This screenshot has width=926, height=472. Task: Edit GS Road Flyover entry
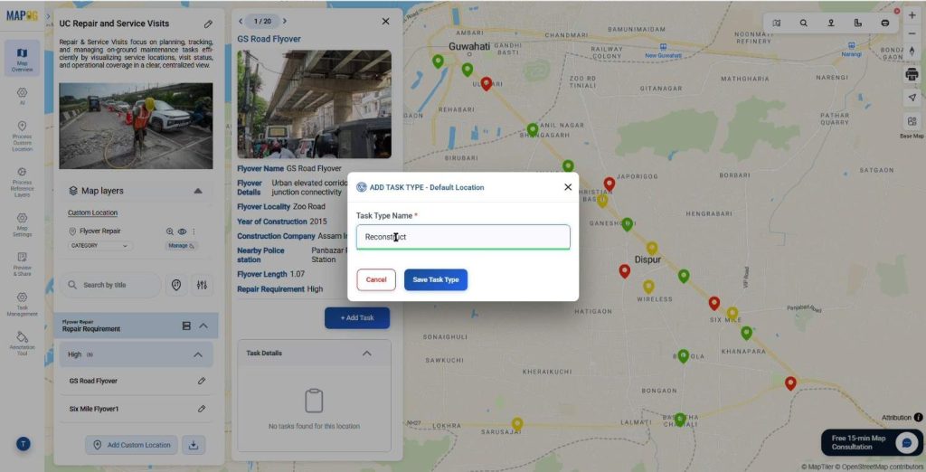pyautogui.click(x=202, y=381)
